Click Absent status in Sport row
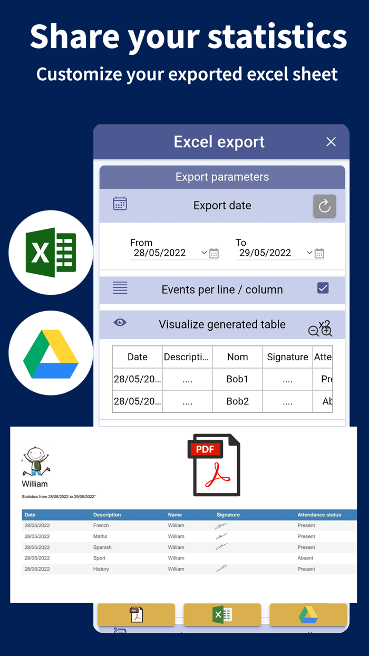The height and width of the screenshot is (656, 369). click(x=305, y=558)
